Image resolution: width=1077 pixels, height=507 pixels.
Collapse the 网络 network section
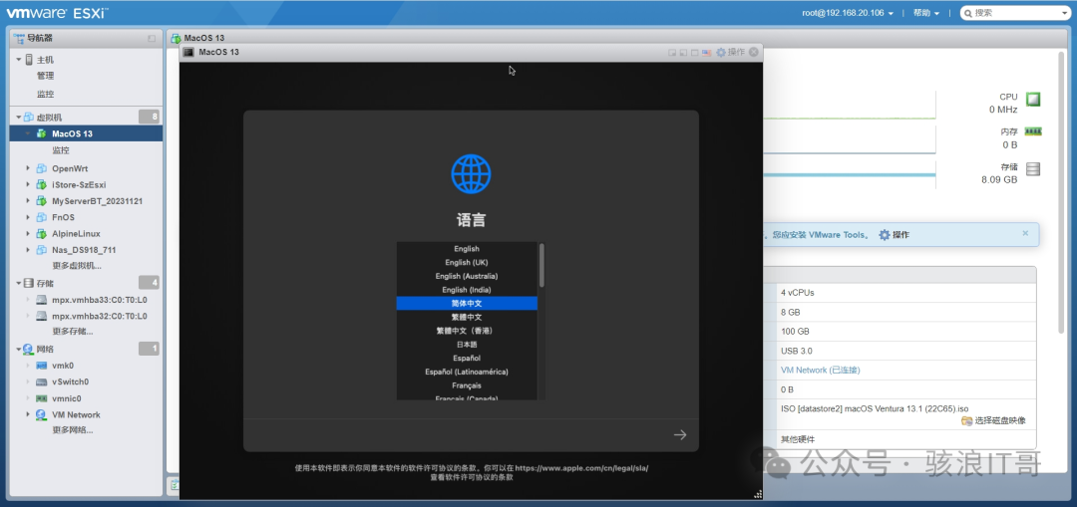tap(19, 350)
